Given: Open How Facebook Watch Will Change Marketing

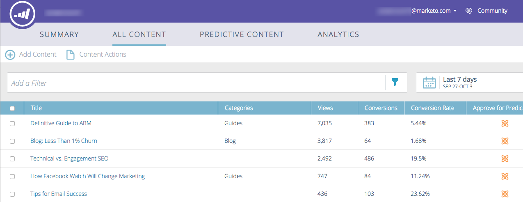Looking at the screenshot, I should [x=87, y=176].
